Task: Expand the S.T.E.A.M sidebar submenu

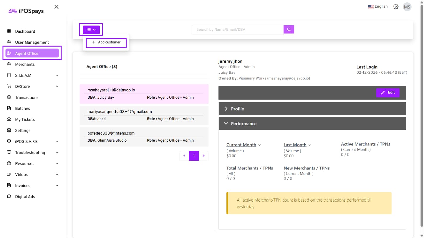Action: coord(57,75)
